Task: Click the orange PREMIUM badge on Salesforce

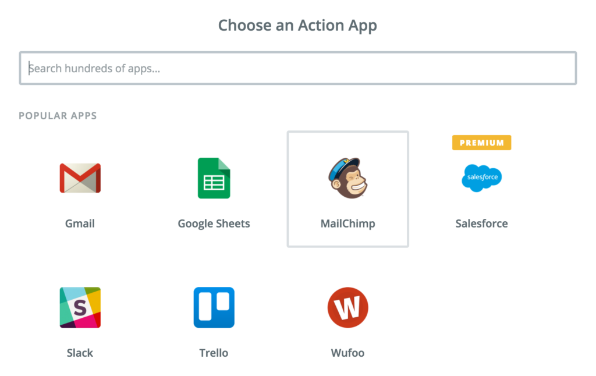Action: coord(481,142)
